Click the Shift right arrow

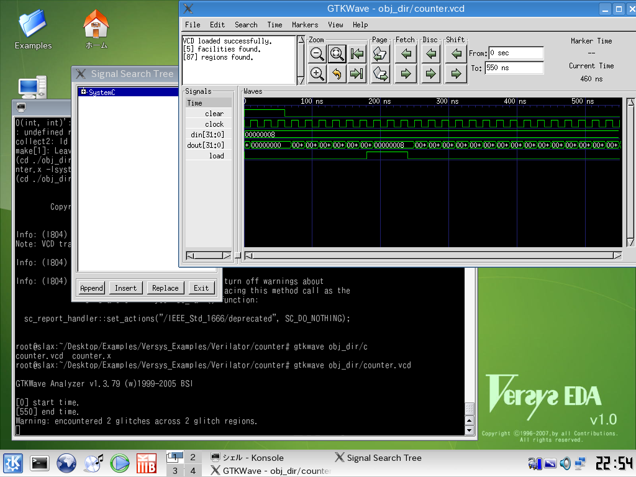457,74
